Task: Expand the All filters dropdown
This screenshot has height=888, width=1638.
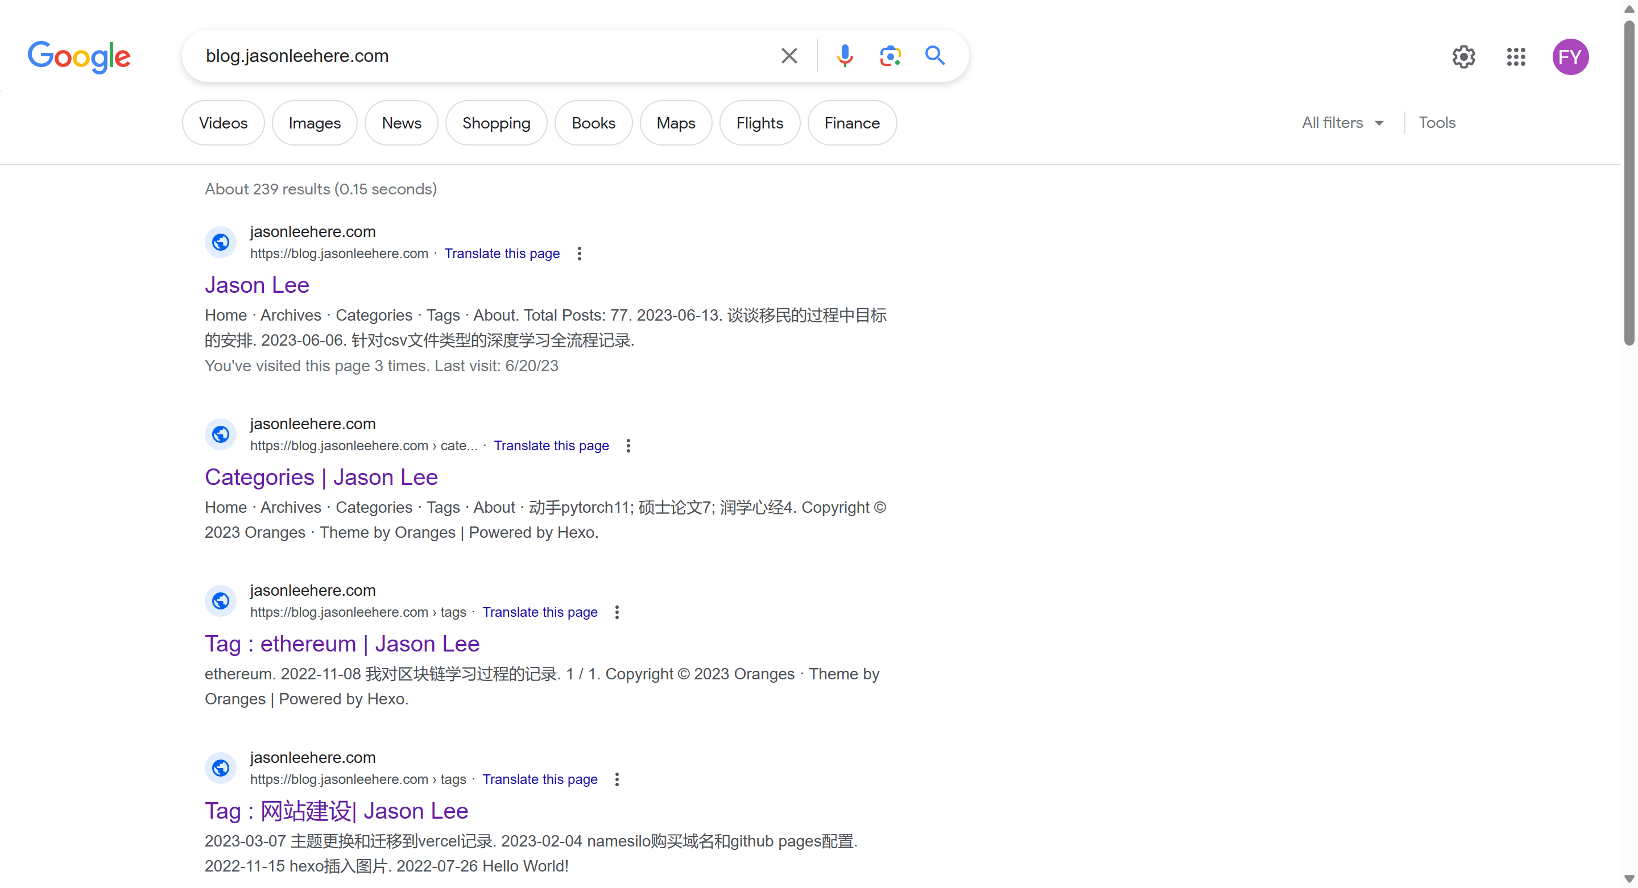Action: (x=1342, y=123)
